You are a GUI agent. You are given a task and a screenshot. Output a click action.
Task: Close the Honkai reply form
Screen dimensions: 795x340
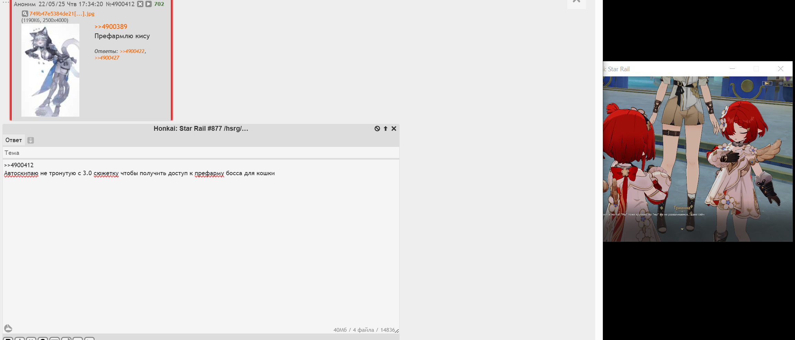pyautogui.click(x=394, y=128)
